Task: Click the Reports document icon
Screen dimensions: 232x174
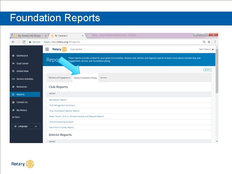Action: click(13, 94)
